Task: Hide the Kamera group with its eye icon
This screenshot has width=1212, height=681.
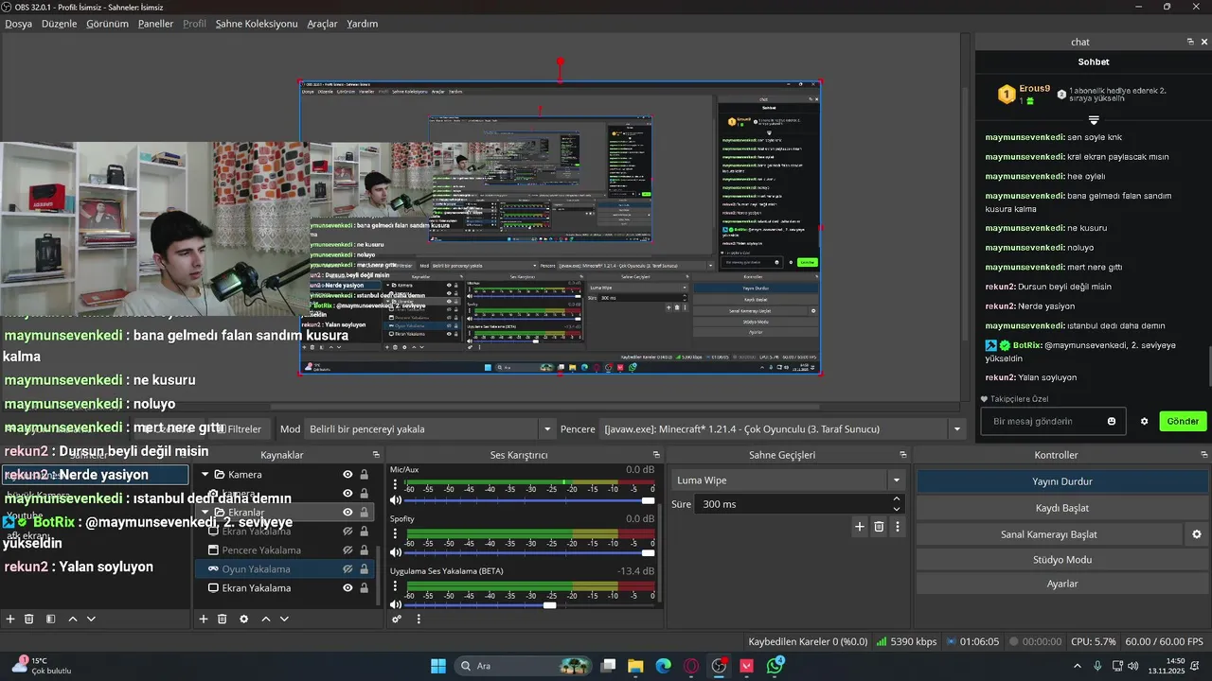Action: pos(348,475)
